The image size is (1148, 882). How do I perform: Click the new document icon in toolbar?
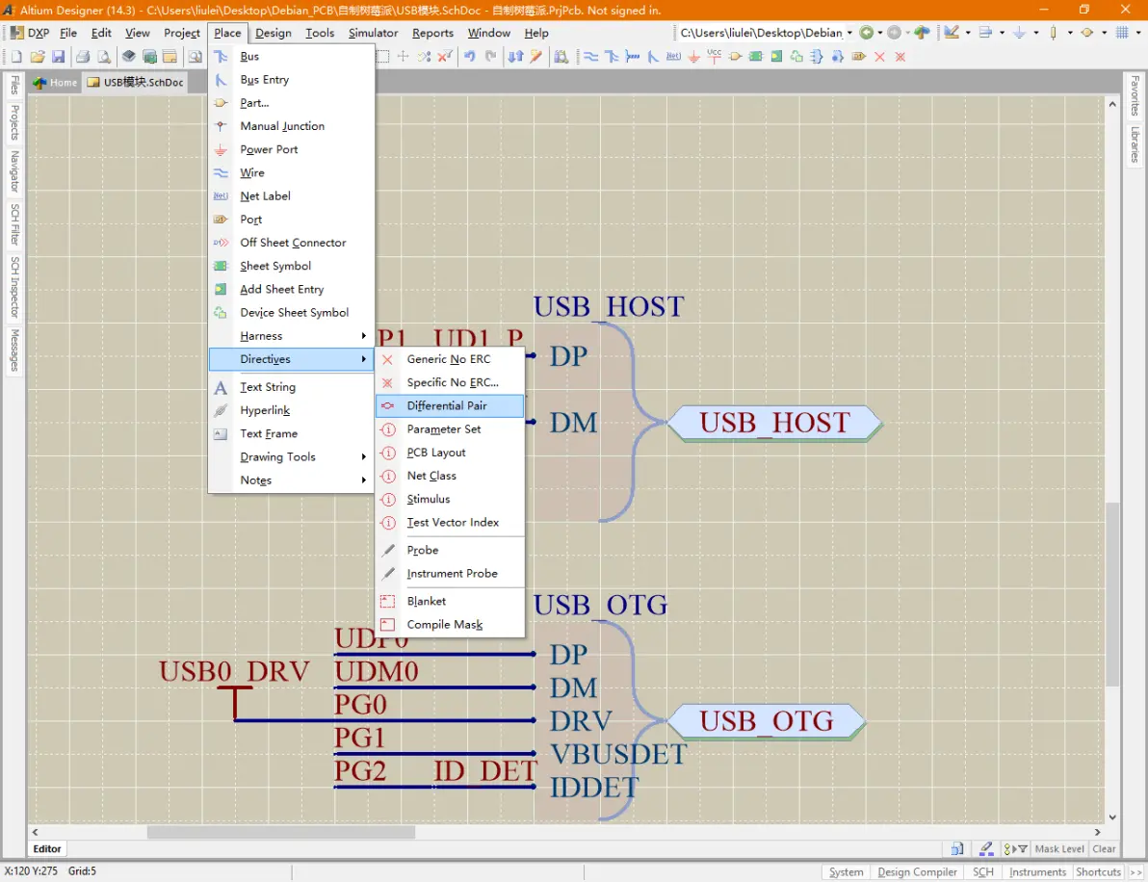pos(16,57)
